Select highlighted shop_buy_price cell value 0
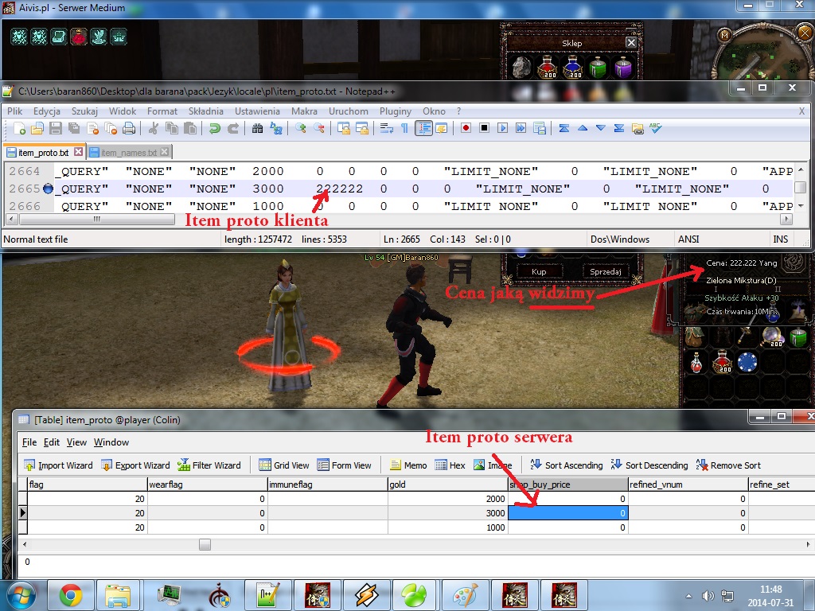 pos(568,513)
